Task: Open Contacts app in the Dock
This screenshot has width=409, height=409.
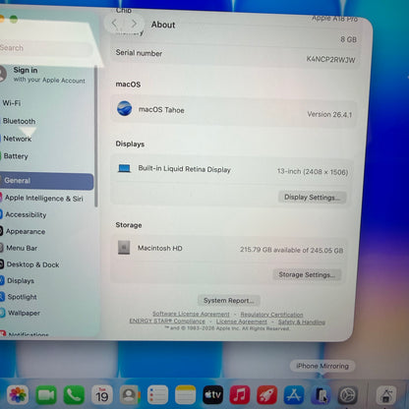Action: tap(130, 395)
